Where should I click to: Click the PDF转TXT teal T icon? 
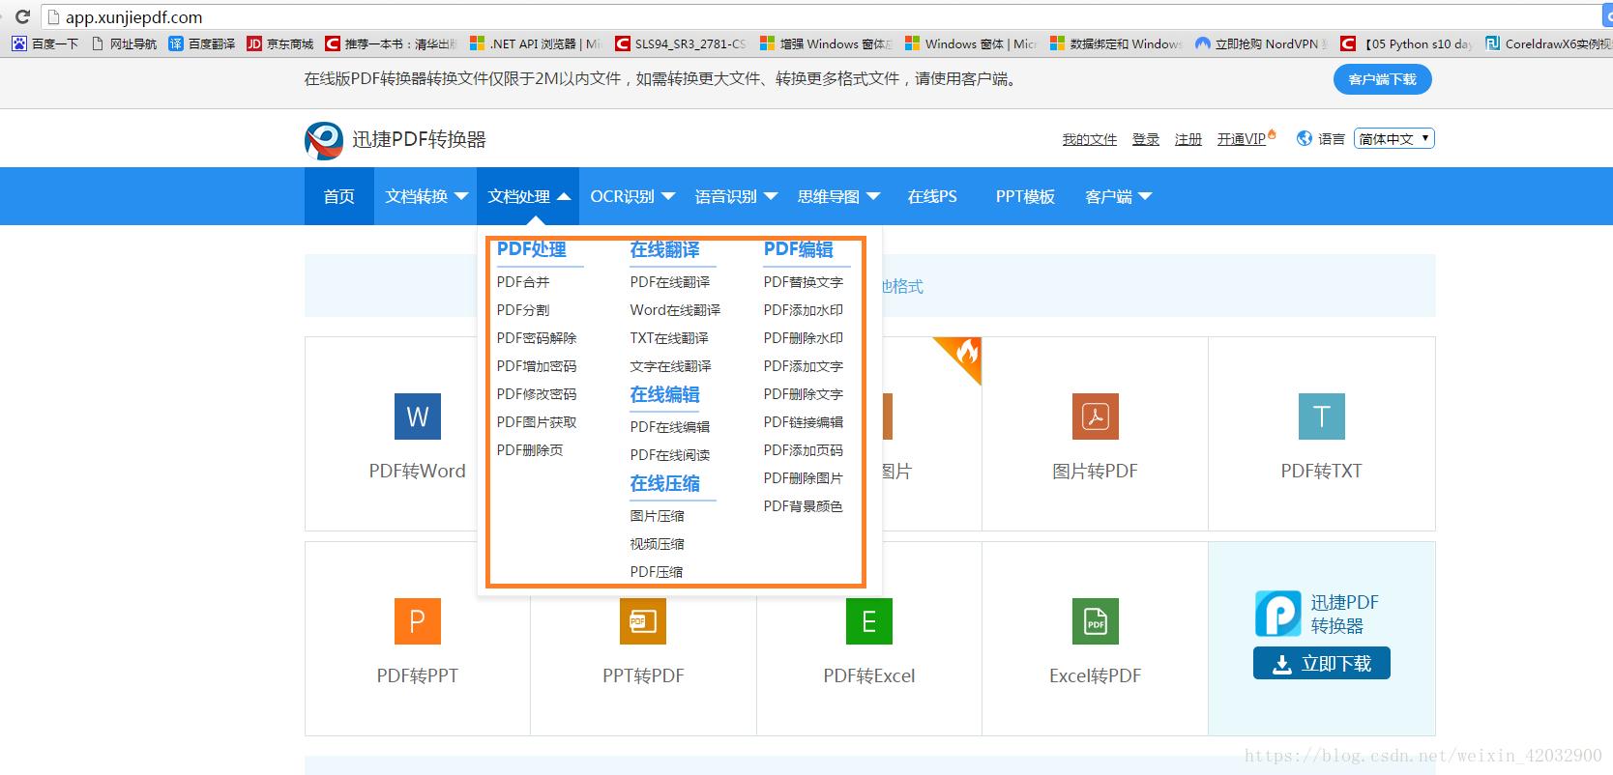coord(1322,416)
